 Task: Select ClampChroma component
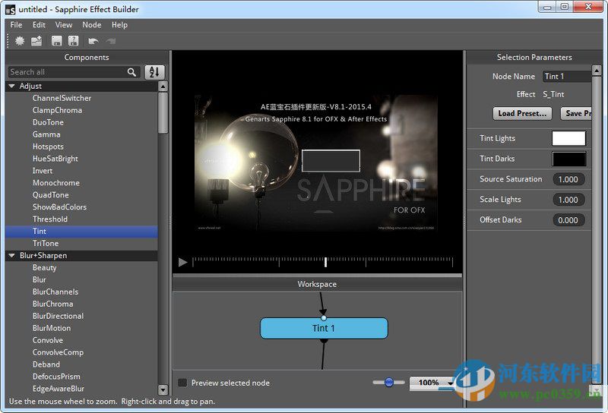point(58,110)
